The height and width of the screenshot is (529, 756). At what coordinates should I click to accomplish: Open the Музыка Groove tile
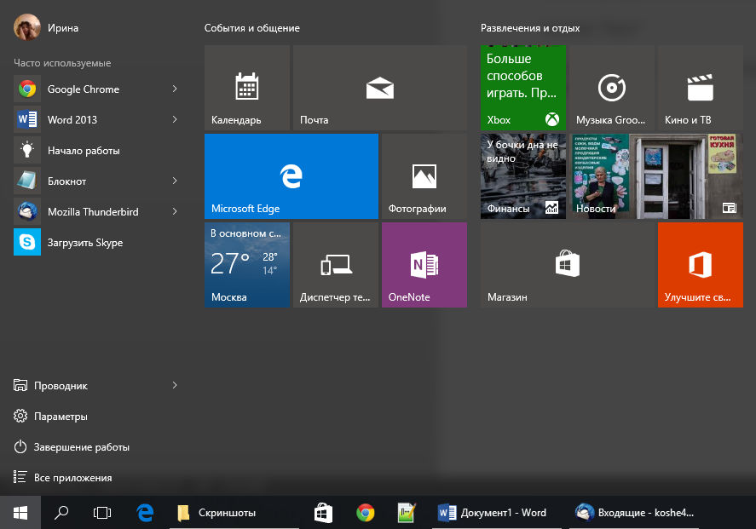pyautogui.click(x=611, y=88)
